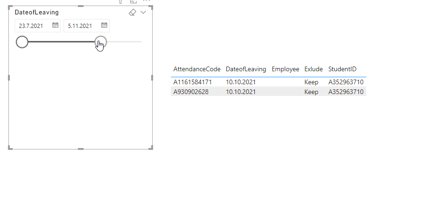Click Keep in the A1161584171 row
The image size is (428, 216).
(311, 82)
